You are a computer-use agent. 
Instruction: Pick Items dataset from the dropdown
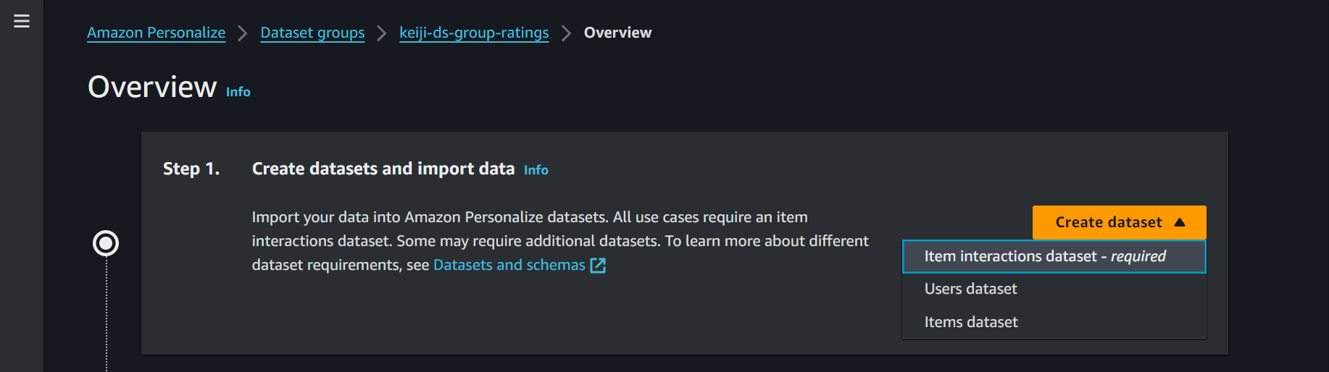(x=970, y=322)
